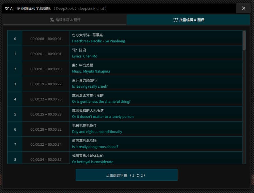Image resolution: width=254 pixels, height=193 pixels.
Task: Click the translate icon on 编辑字幕 tab
Action: [51, 20]
